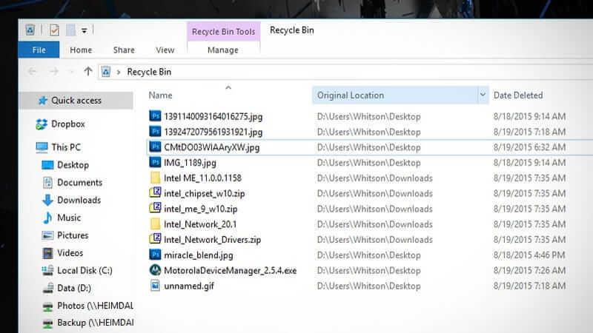Click the This PC monitor icon
Screen dimensions: 593x333
[x=42, y=147]
